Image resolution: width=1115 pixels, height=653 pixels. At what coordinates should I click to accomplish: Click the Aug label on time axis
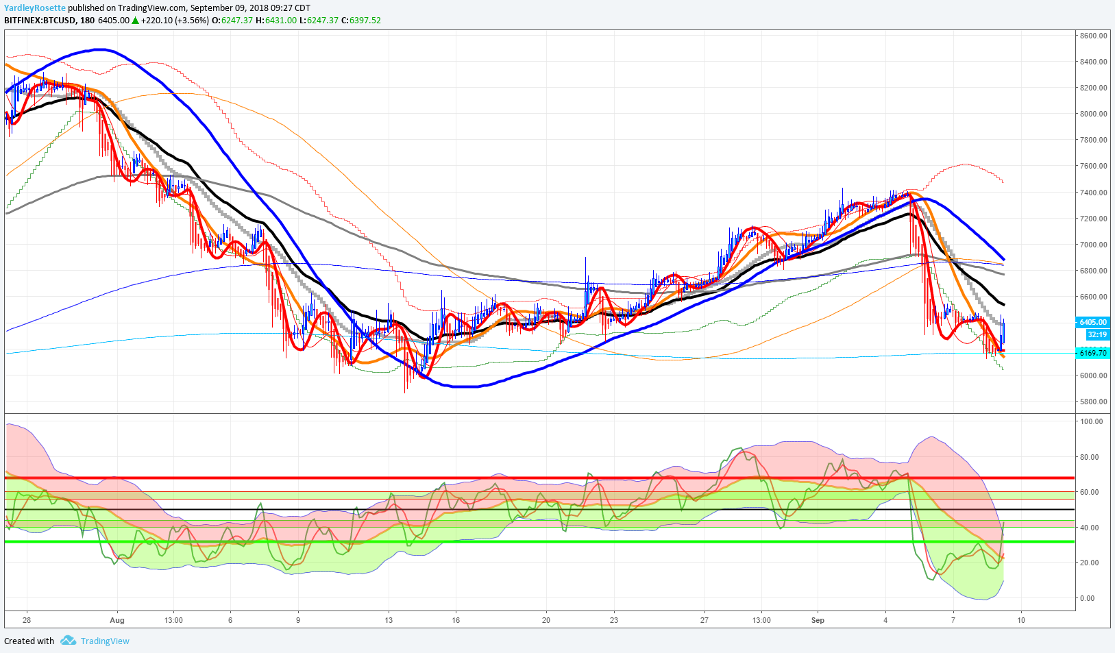117,620
